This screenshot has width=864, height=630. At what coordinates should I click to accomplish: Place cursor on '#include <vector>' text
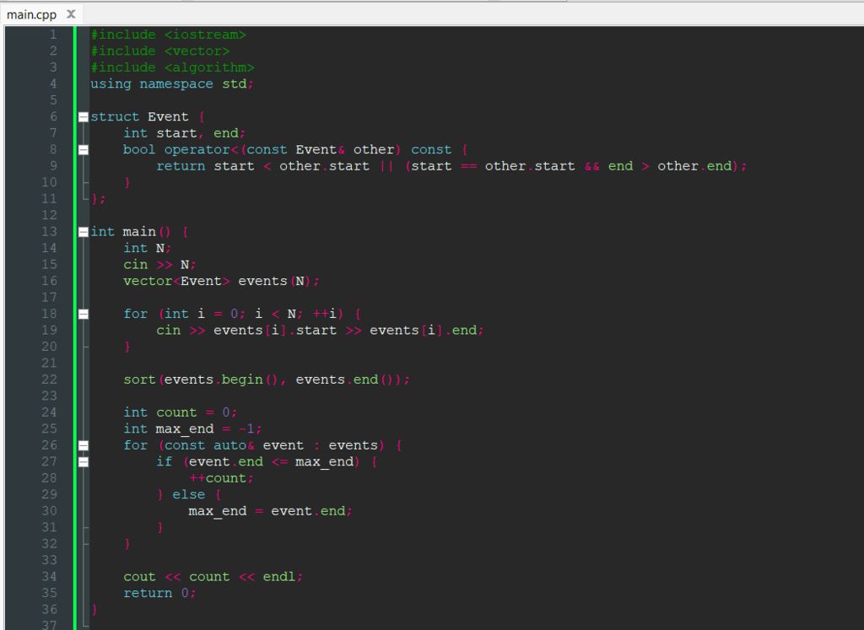tap(159, 51)
